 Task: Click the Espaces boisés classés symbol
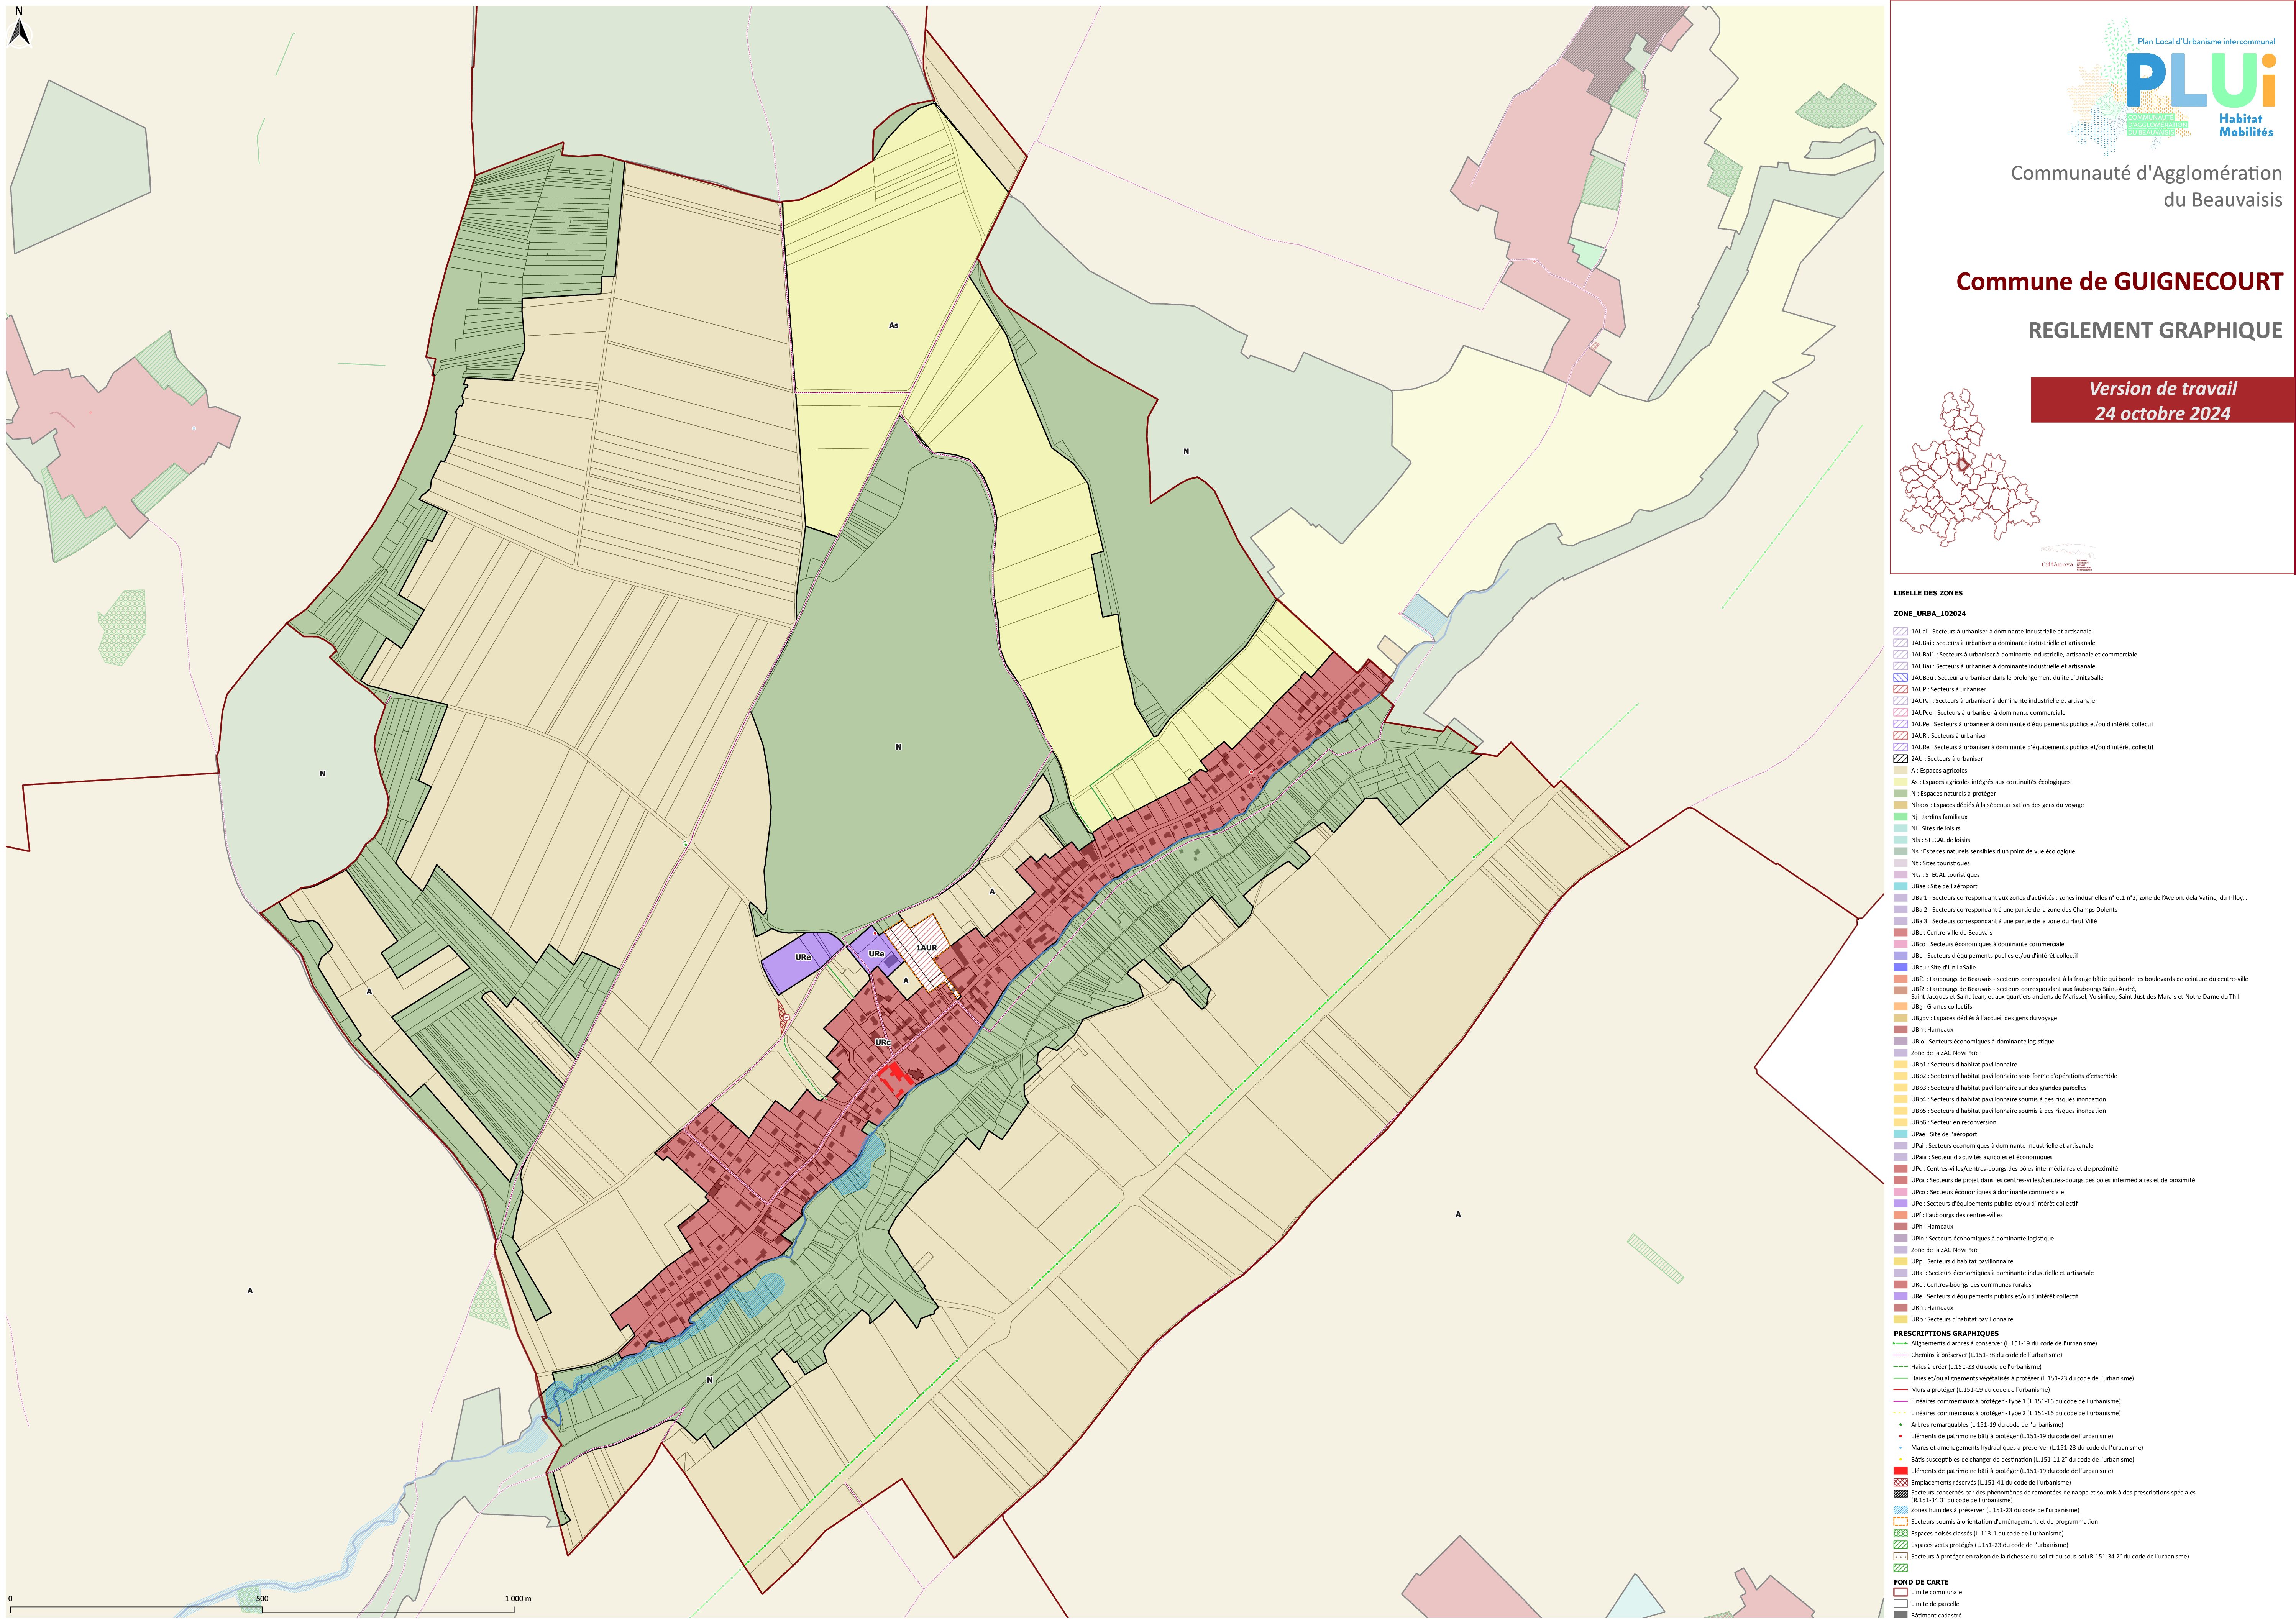[1900, 1534]
